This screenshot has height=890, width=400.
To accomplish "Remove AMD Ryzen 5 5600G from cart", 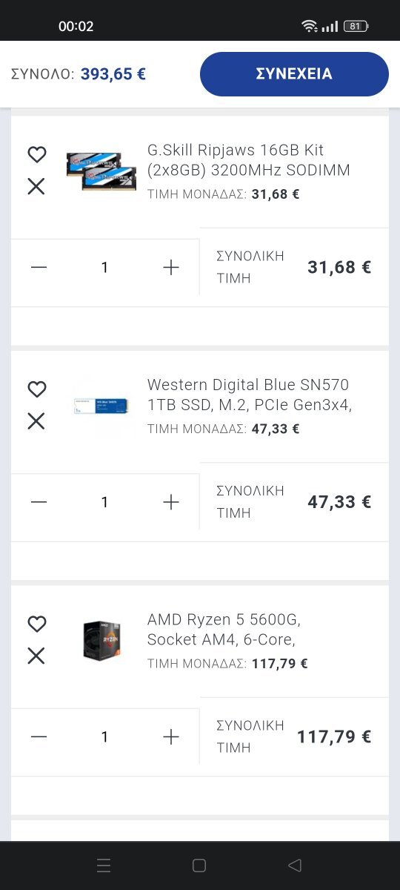I will coord(36,656).
